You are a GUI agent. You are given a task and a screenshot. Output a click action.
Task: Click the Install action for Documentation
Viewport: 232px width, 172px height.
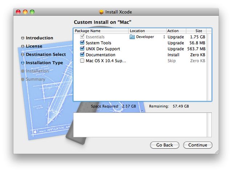click(173, 55)
